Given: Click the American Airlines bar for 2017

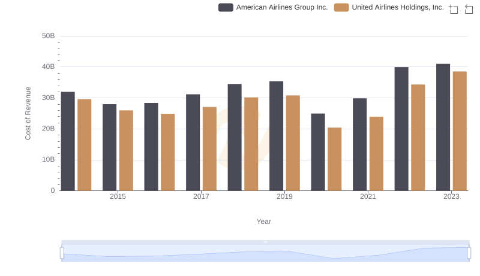Looking at the screenshot, I should 193,142.
